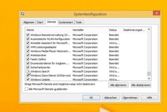Uncheck Windows-Remoteverwaltung service checkbox

(x=28, y=35)
